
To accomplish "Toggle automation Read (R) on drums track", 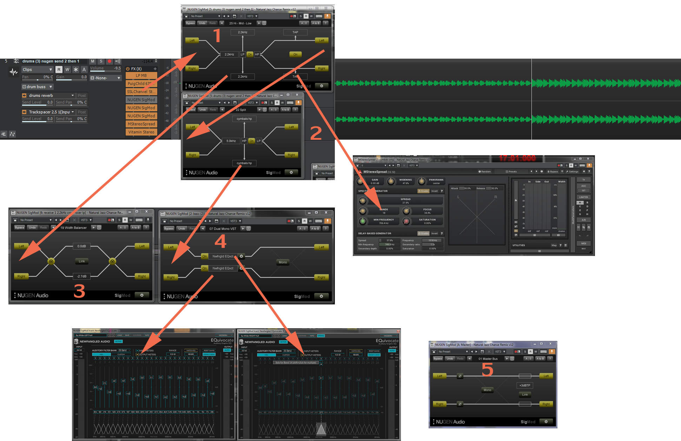I will 59,70.
